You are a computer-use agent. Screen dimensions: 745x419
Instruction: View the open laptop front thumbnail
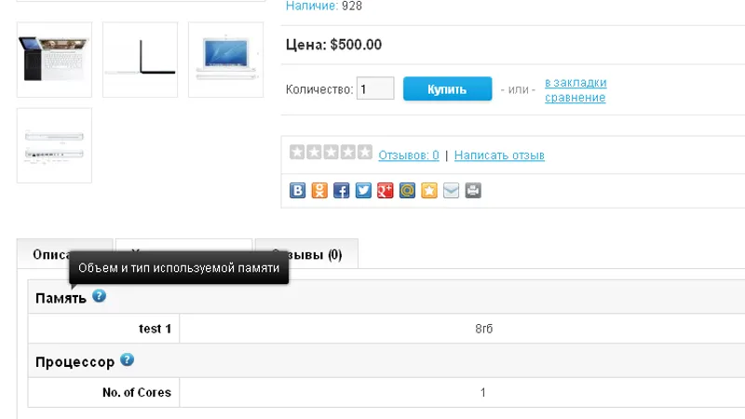(x=225, y=60)
